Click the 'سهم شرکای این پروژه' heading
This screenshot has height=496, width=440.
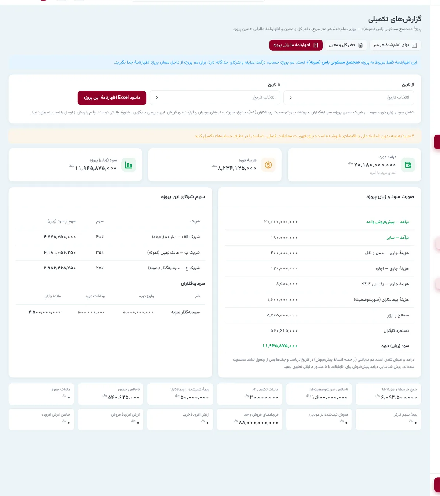pyautogui.click(x=183, y=197)
